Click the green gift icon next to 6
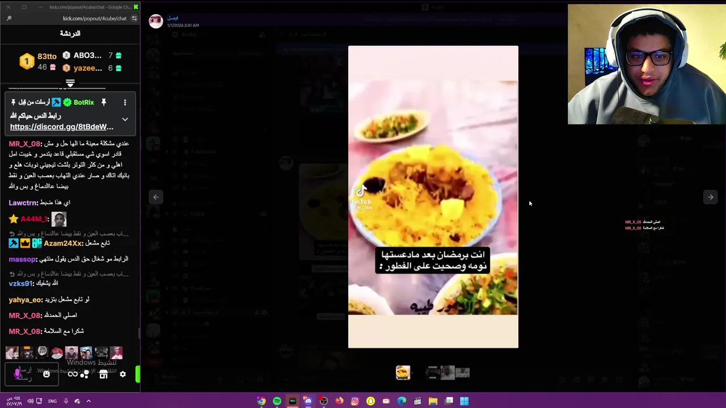Screen dimensions: 726x408 119,68
